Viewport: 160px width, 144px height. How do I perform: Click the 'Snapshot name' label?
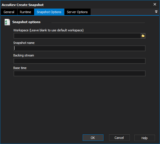24,43
